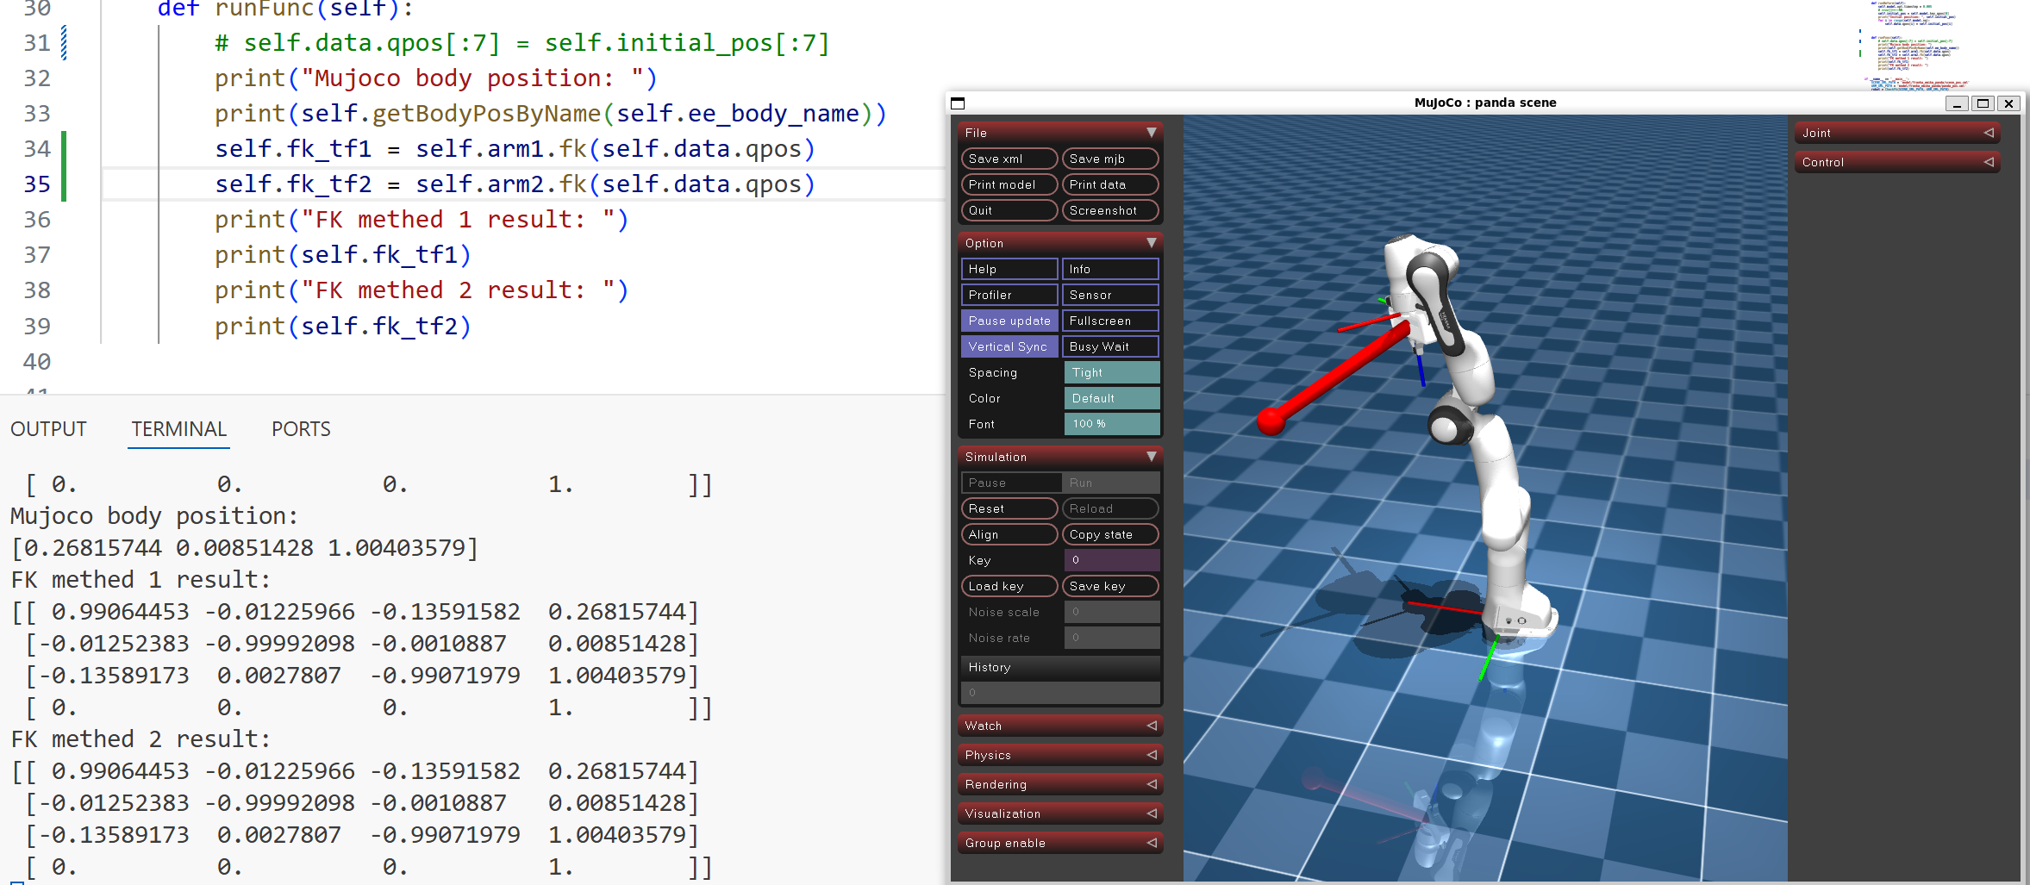2030x885 pixels.
Task: Toggle the Sensor option
Action: point(1110,295)
